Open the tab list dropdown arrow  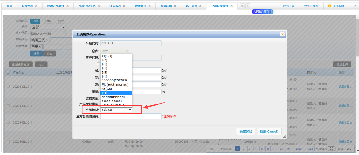tap(242, 6)
